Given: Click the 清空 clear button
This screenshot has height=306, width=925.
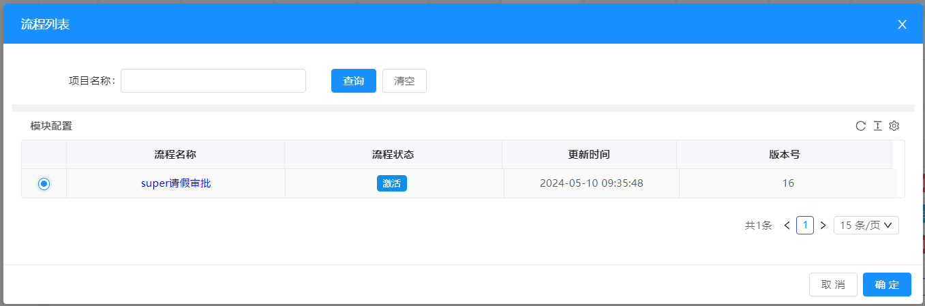Looking at the screenshot, I should point(404,80).
